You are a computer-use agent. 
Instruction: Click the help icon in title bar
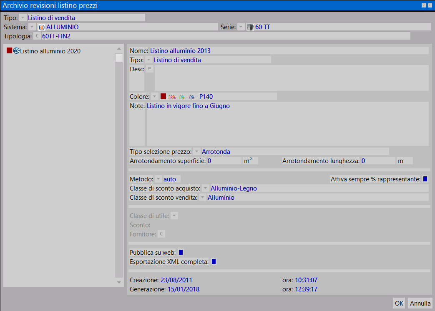(424, 5)
